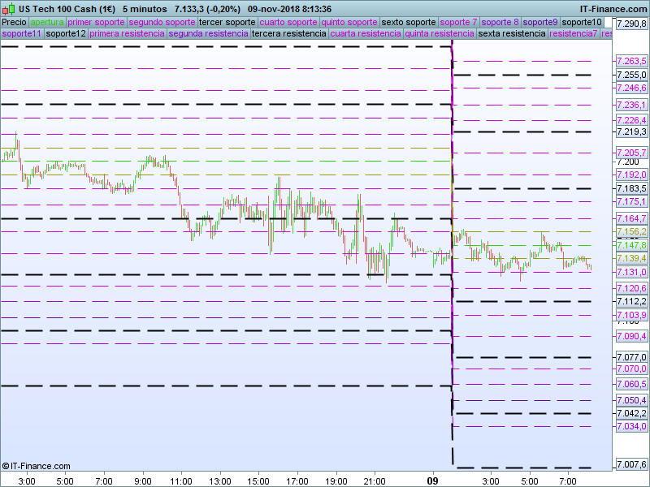650x487 pixels.
Task: Select the 7.183,5 price level label
Action: (630, 188)
